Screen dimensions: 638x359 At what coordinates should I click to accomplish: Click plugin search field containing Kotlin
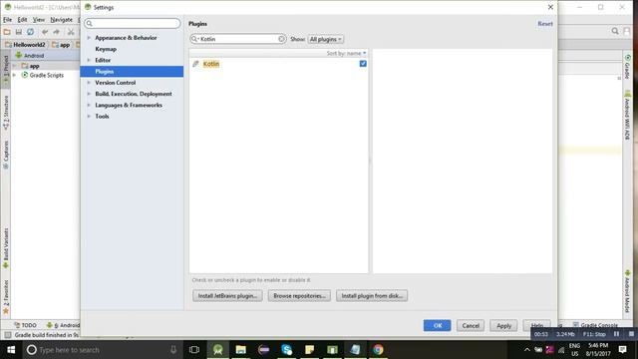point(238,39)
